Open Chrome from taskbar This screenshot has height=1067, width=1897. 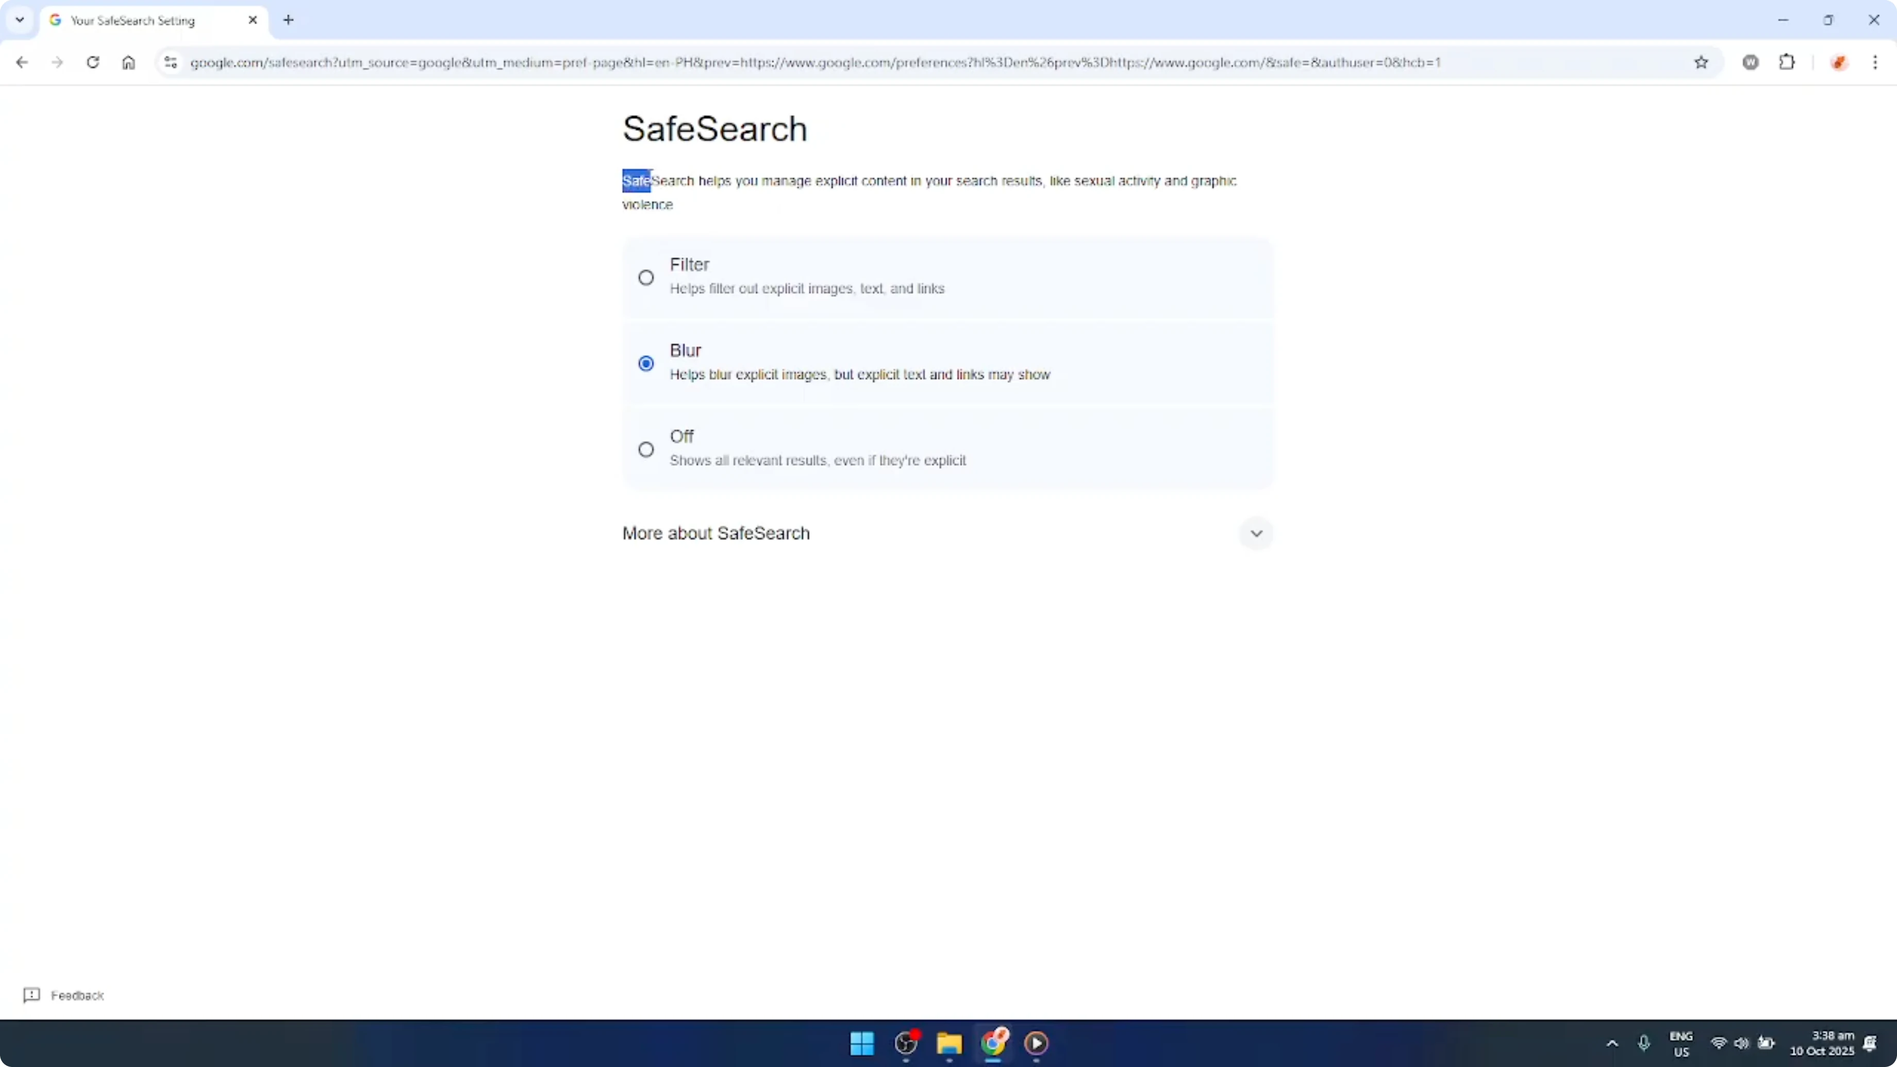993,1043
